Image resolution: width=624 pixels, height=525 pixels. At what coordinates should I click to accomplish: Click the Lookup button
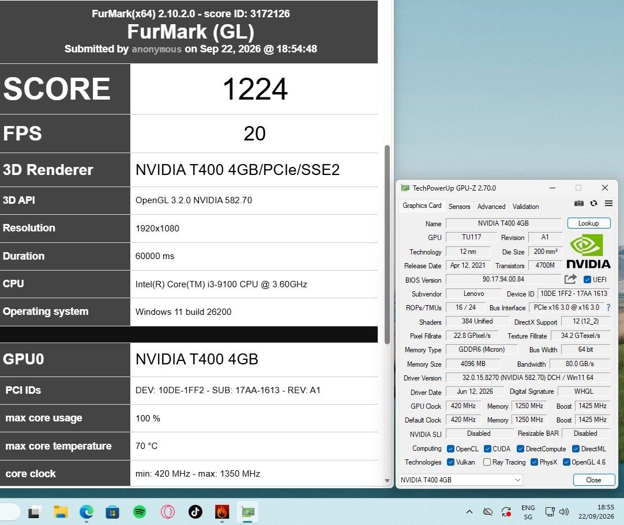tap(589, 223)
